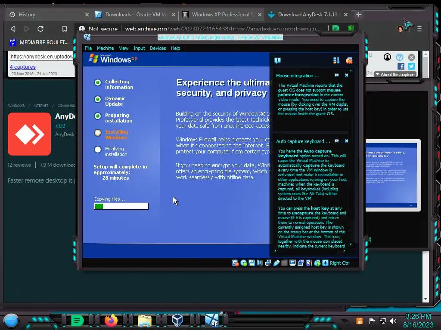Click the sort notifications icon in VirtualBox panel
The image size is (441, 330).
pyautogui.click(x=336, y=60)
